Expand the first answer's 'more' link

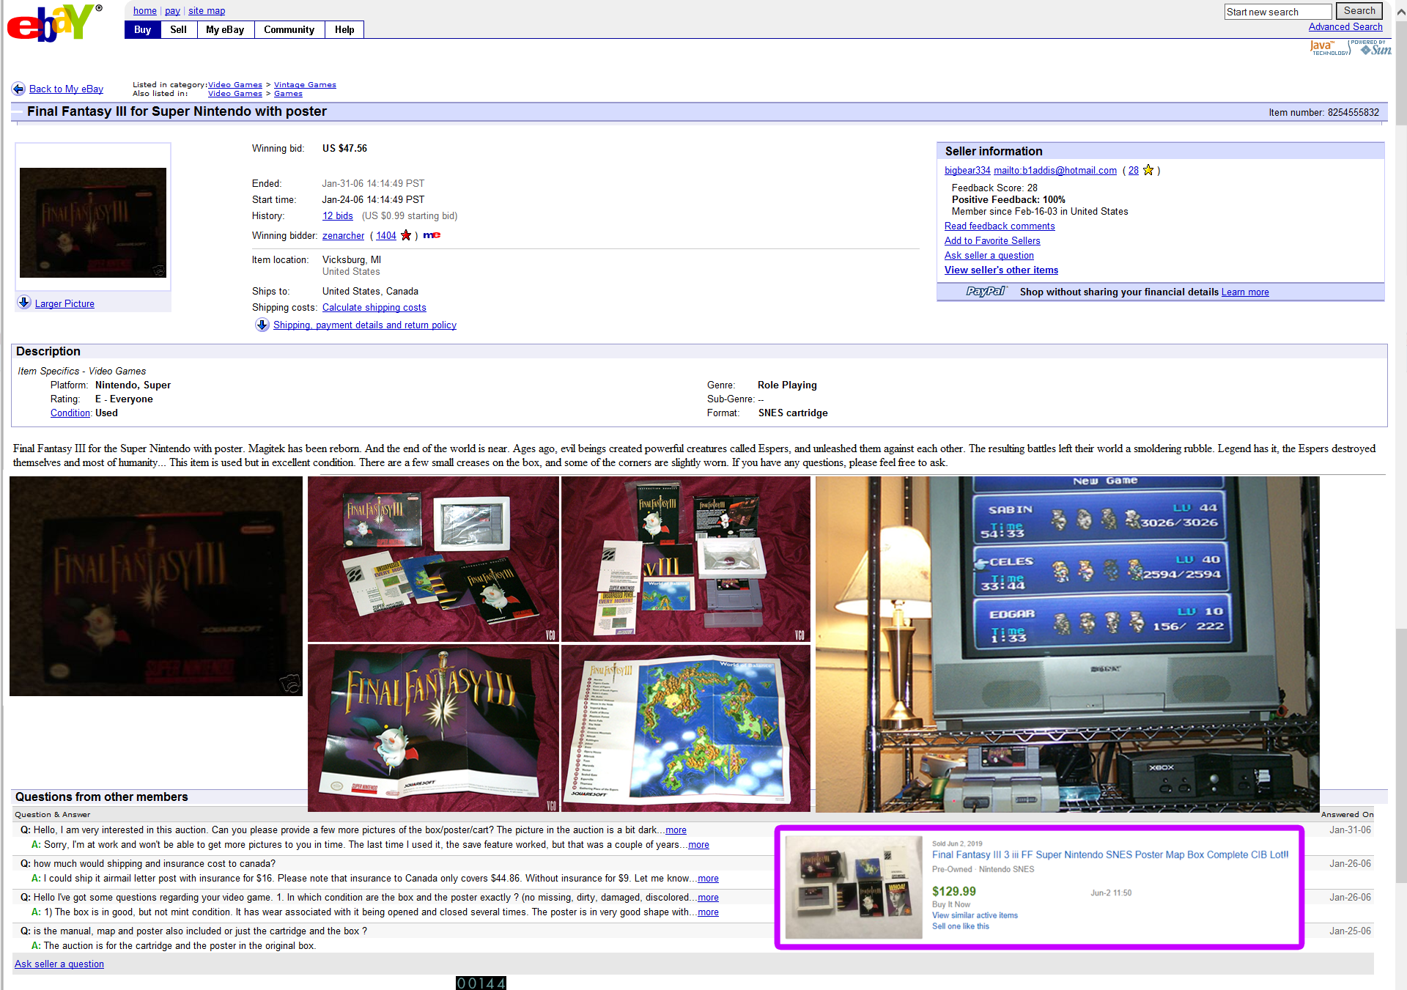click(698, 845)
